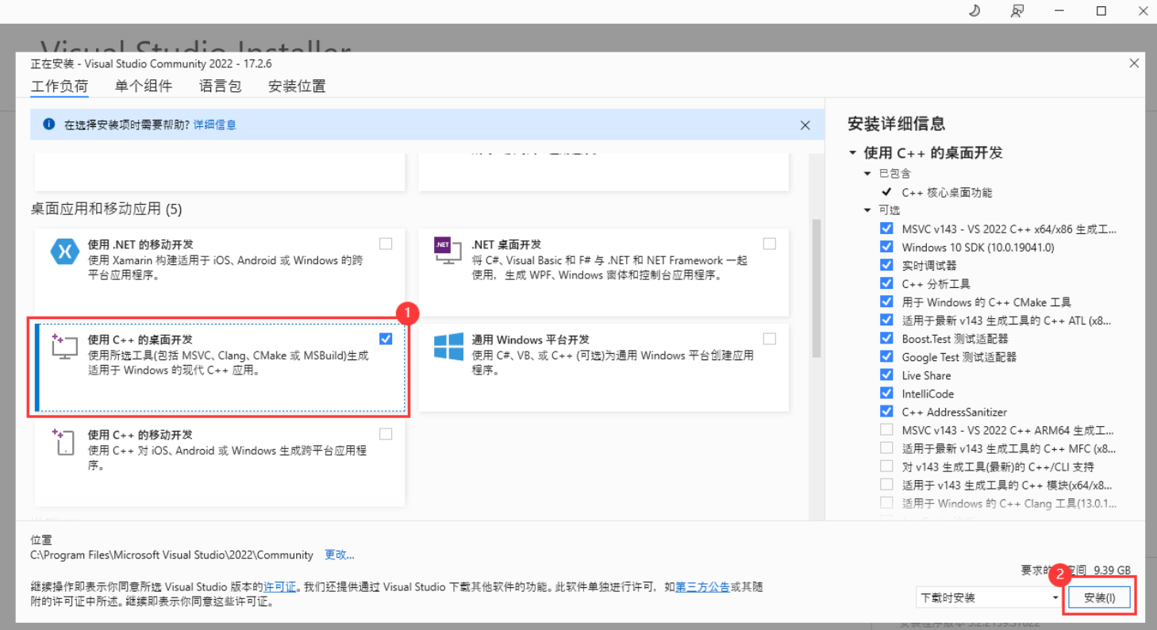Close the 正在安装 dialog
The width and height of the screenshot is (1157, 630).
pyautogui.click(x=1134, y=63)
